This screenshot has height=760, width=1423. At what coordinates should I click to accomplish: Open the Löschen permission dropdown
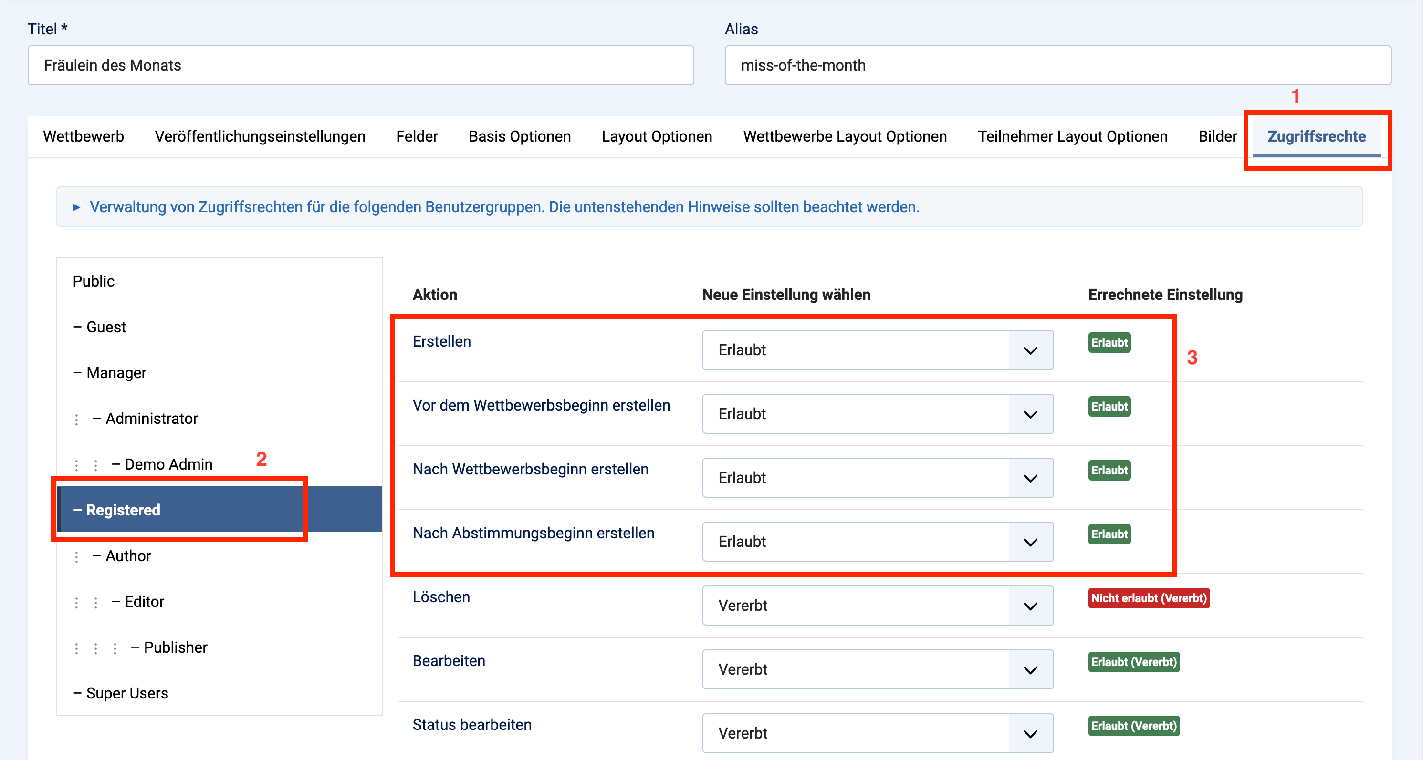(x=877, y=606)
